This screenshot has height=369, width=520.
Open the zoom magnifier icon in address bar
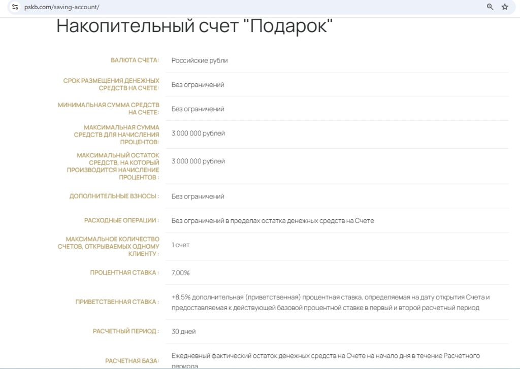coord(490,7)
